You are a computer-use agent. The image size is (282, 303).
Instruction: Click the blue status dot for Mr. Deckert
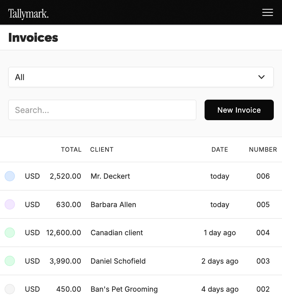click(x=10, y=176)
